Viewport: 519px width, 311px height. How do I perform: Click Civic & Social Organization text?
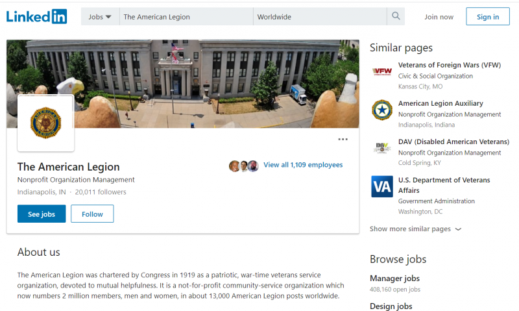click(x=435, y=76)
